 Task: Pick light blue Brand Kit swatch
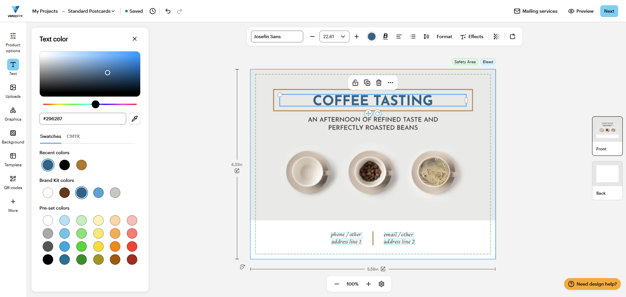point(98,193)
